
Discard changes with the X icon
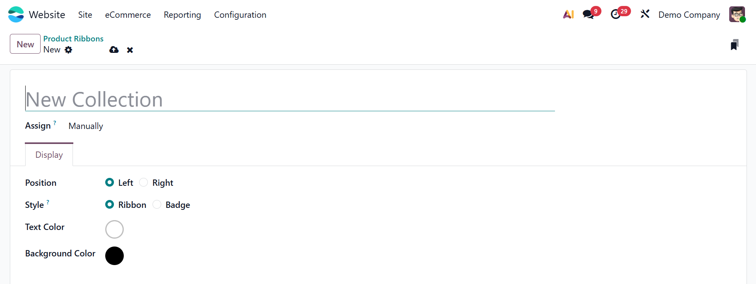click(130, 50)
